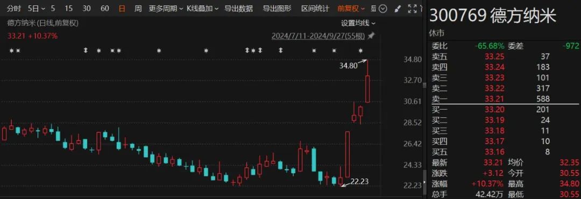Toggle fullscreen chart view icon

click(412, 9)
